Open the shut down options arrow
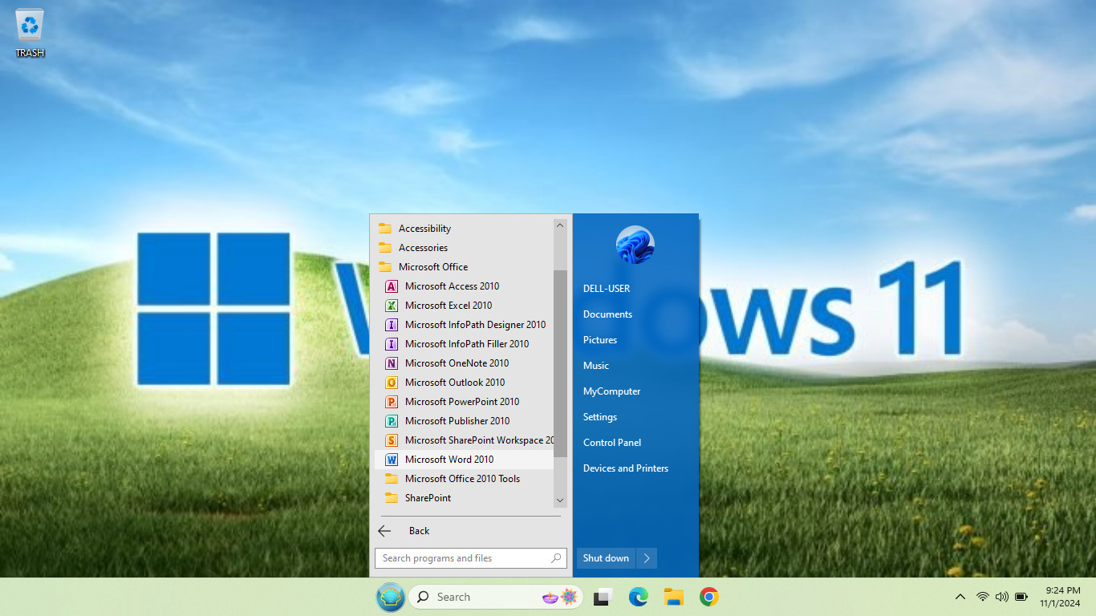Viewport: 1096px width, 616px height. (647, 558)
